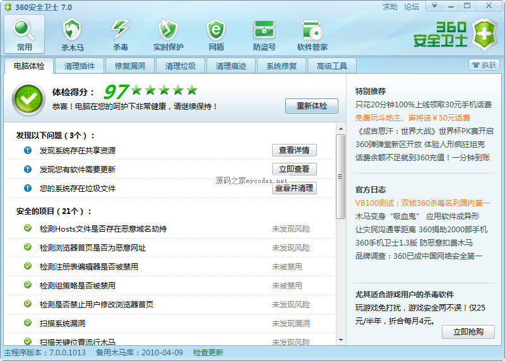The height and width of the screenshot is (361, 505).
Task: Open the title bar dropdown menu arrow
Action: [434, 6]
